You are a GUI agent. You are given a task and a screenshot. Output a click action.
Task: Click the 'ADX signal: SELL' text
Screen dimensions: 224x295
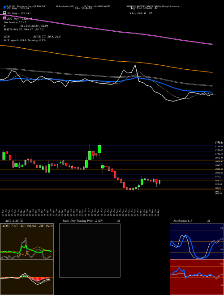[x=25, y=40]
